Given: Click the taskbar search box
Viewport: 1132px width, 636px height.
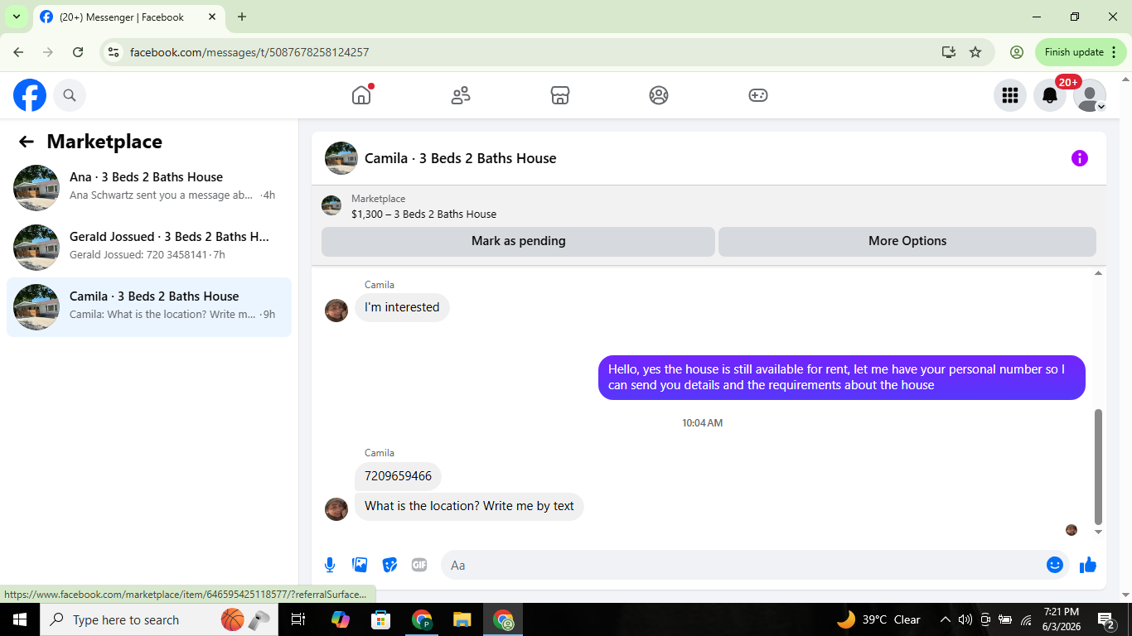Looking at the screenshot, I should [x=157, y=619].
